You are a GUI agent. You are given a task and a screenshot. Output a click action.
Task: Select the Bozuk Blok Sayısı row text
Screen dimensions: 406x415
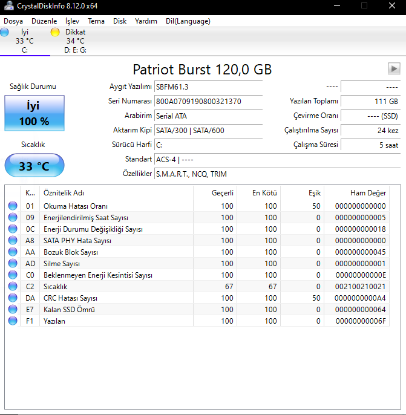coord(71,252)
